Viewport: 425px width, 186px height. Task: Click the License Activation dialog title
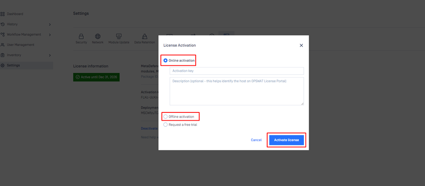click(x=180, y=45)
